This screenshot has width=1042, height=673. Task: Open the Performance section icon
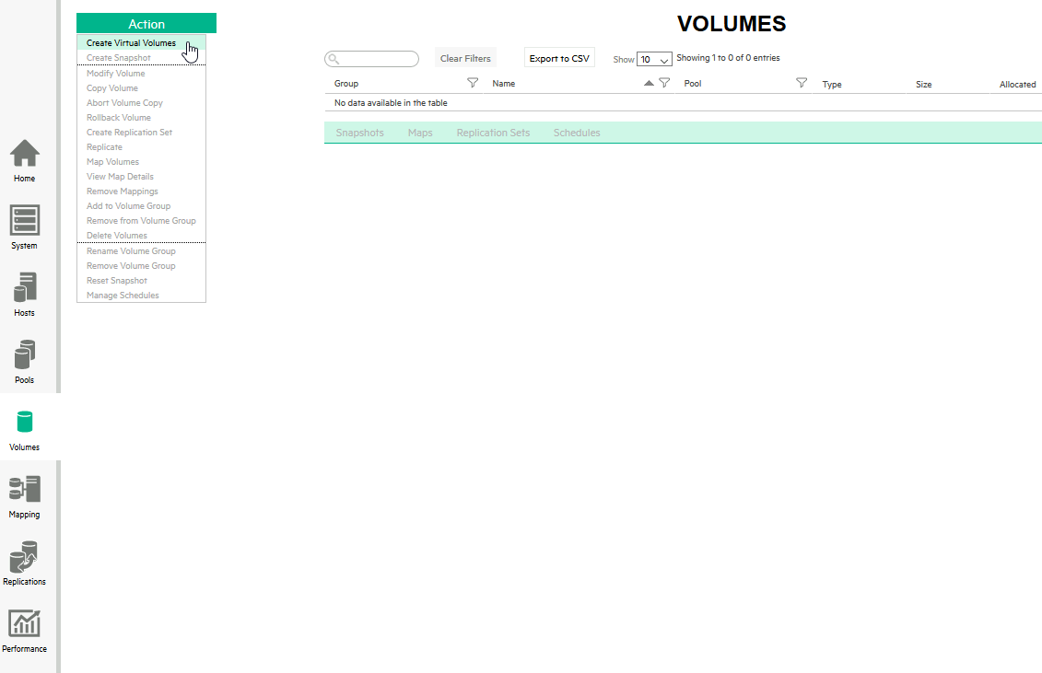25,623
